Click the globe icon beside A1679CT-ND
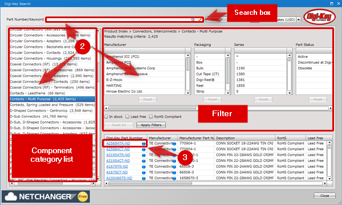This screenshot has width=342, height=205. click(x=144, y=173)
